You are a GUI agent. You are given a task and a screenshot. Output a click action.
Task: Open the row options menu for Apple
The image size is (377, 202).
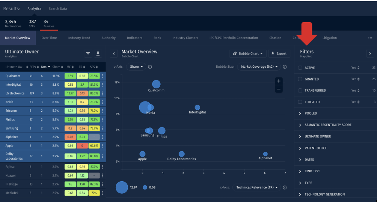click(x=103, y=146)
